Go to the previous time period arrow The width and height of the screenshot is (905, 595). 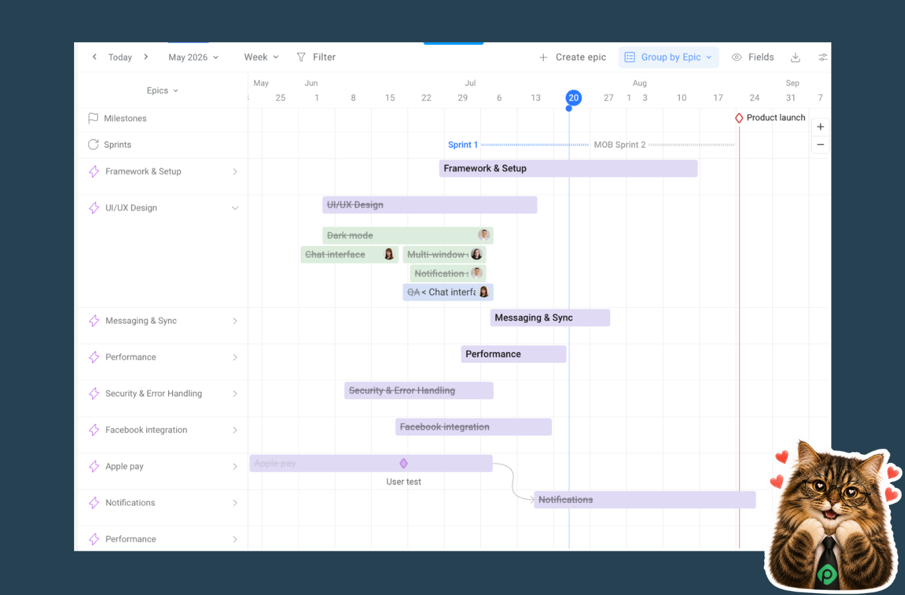click(x=95, y=57)
